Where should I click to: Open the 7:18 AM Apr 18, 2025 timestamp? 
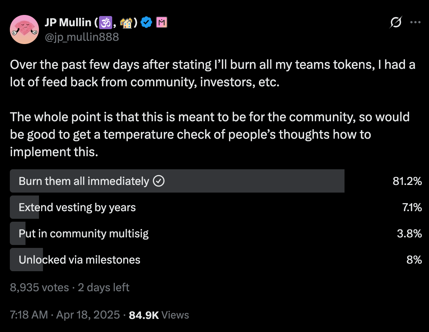[65, 315]
